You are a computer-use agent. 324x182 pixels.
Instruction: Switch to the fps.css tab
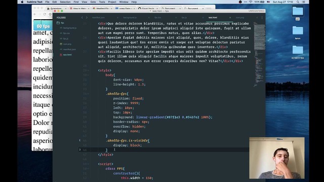click(157, 18)
